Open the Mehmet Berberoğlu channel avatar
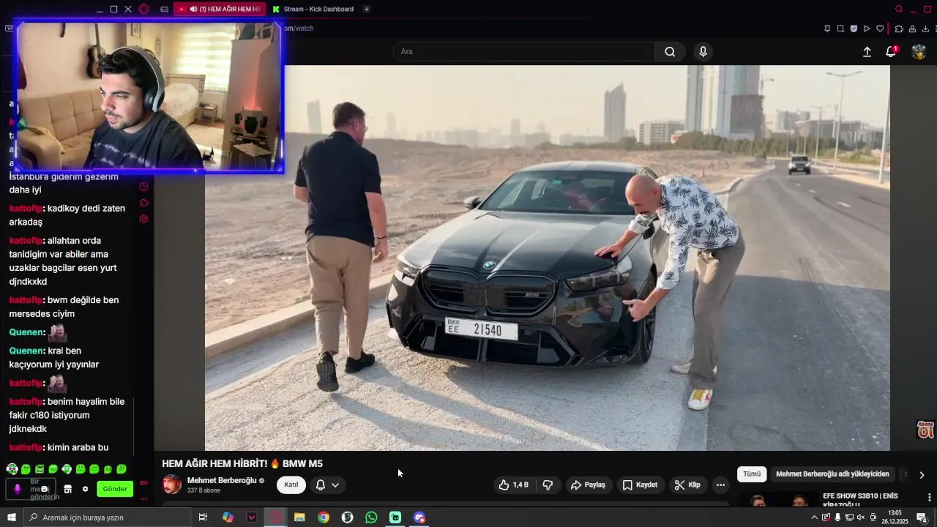The height and width of the screenshot is (527, 937). coord(172,485)
